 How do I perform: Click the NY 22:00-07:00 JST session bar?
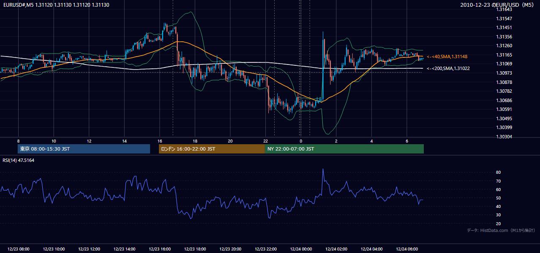tap(344, 149)
